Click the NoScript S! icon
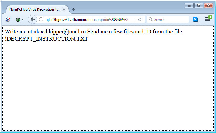This screenshot has height=133, width=216. (8, 19)
